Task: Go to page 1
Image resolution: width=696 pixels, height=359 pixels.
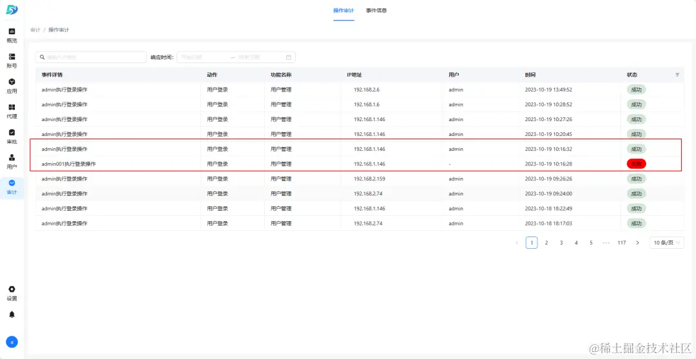Action: [532, 243]
